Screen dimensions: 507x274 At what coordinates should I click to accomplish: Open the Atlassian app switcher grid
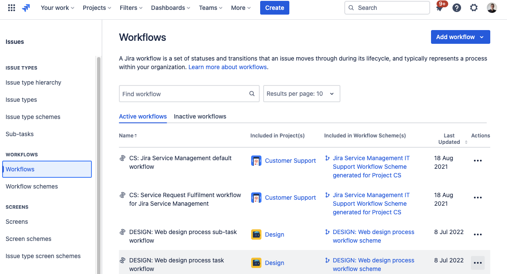pos(11,7)
